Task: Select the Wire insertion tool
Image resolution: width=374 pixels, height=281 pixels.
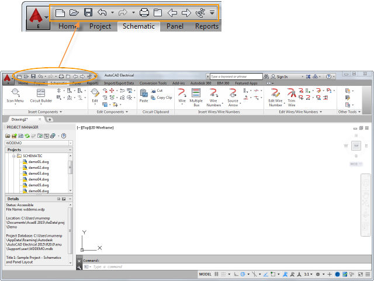Action: click(x=182, y=95)
